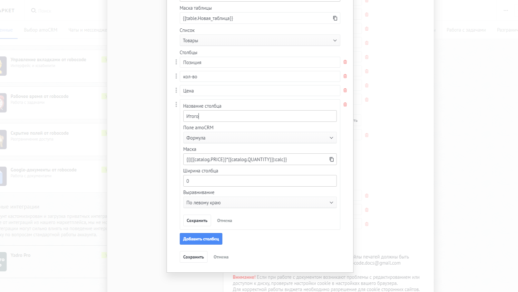Open Скрытие полей от robocode integration card
518x292 pixels.
click(54, 140)
